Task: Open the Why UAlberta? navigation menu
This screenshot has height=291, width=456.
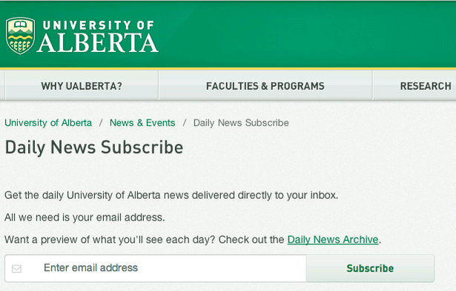Action: 82,85
